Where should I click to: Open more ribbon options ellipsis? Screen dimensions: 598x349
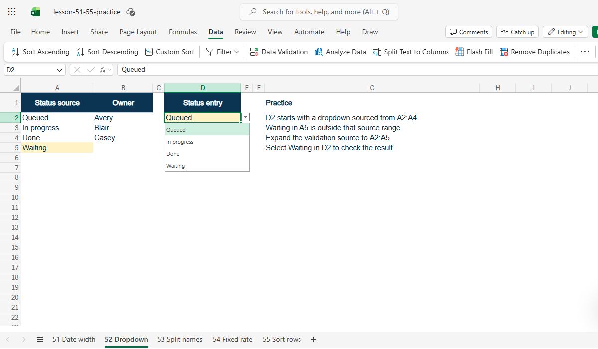click(585, 52)
